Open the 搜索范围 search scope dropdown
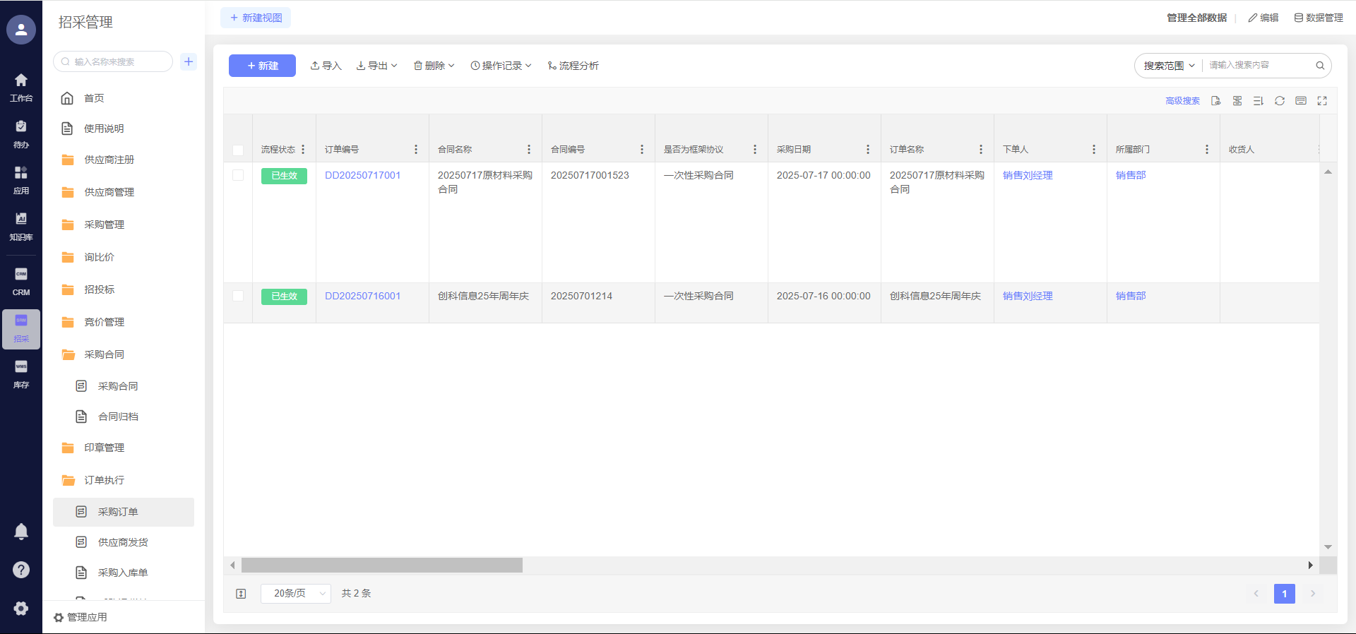Screen dimensions: 1356x634 (1169, 66)
